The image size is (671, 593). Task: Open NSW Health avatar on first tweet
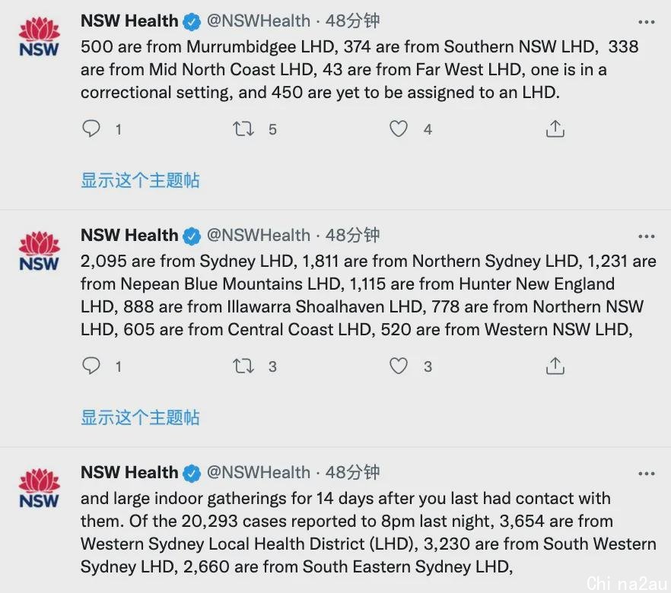[x=39, y=36]
